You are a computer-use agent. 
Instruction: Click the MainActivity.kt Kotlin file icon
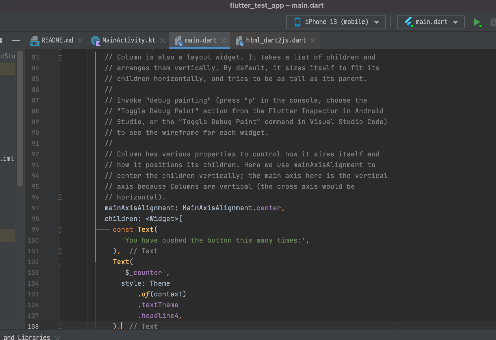(x=96, y=41)
